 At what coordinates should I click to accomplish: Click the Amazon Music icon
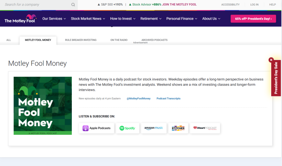click(154, 128)
